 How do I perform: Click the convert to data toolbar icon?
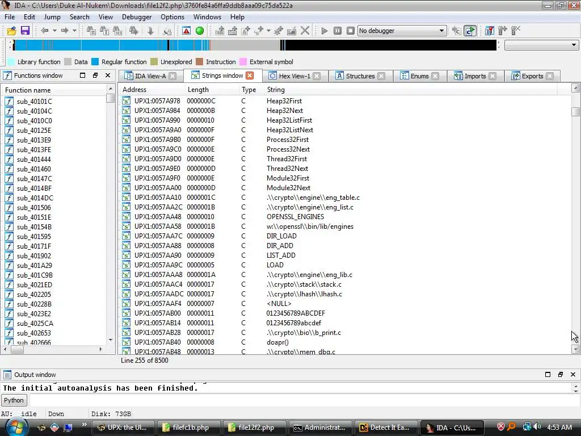[x=233, y=31]
